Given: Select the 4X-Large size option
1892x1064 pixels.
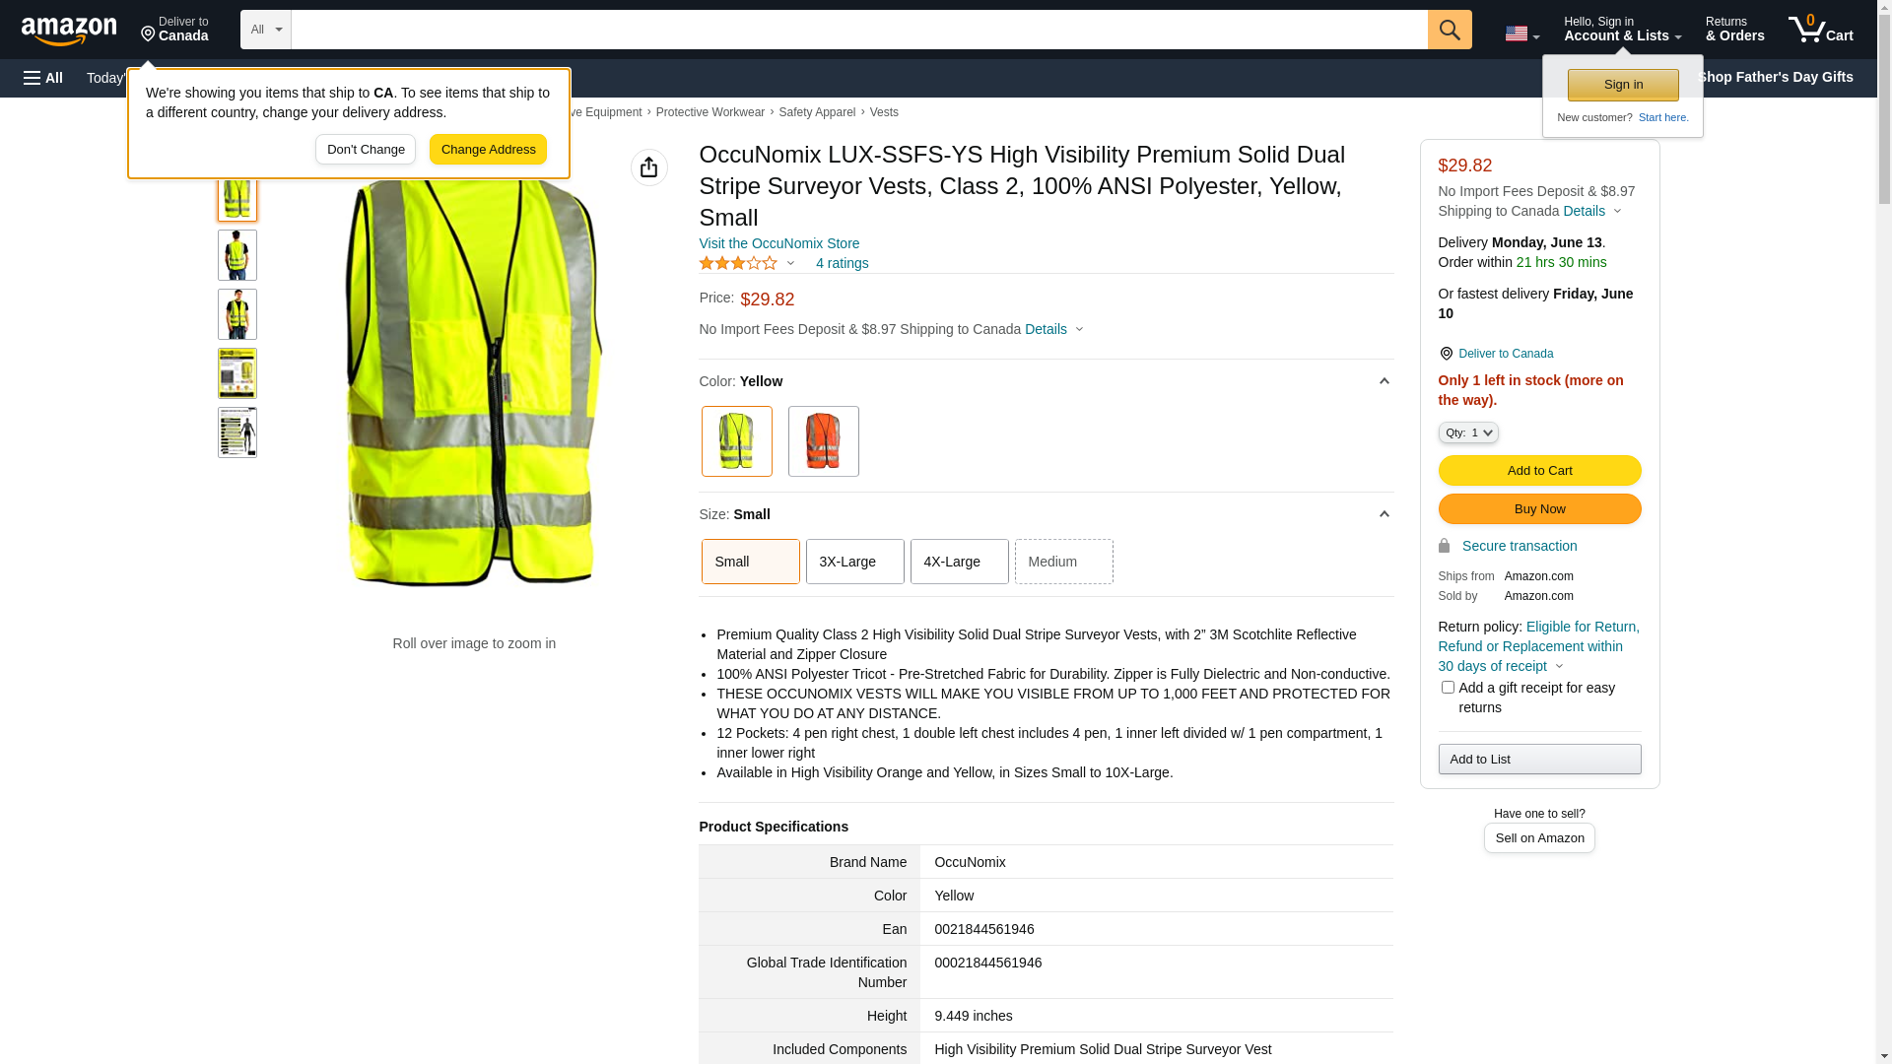Looking at the screenshot, I should [x=959, y=562].
